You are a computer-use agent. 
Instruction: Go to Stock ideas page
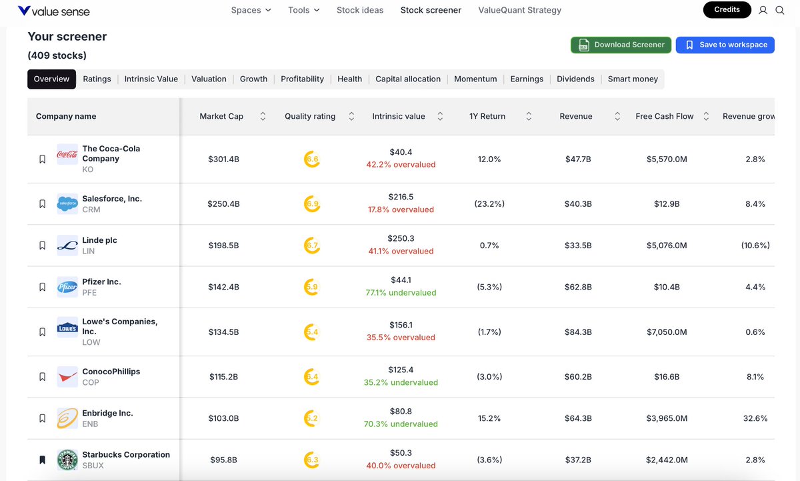pyautogui.click(x=360, y=10)
